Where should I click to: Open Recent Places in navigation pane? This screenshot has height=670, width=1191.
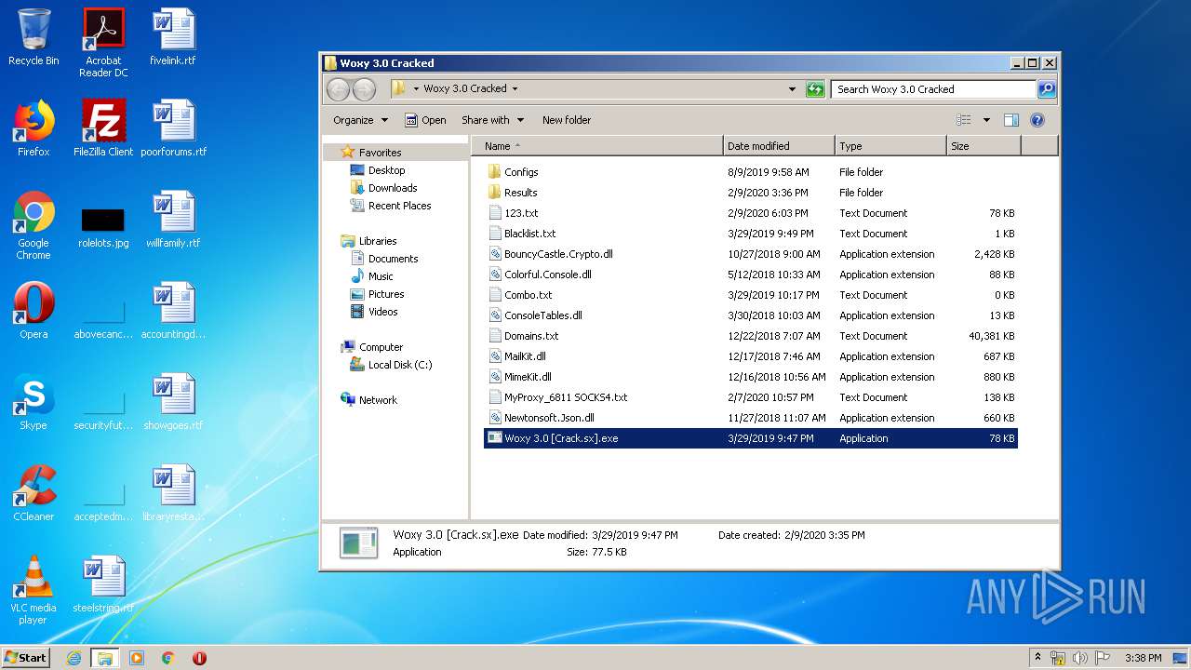coord(391,206)
